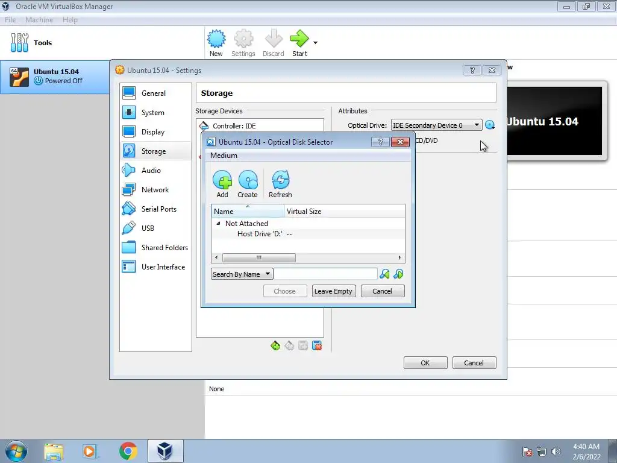
Task: Click the add storage attachment icon
Action: [x=303, y=345]
